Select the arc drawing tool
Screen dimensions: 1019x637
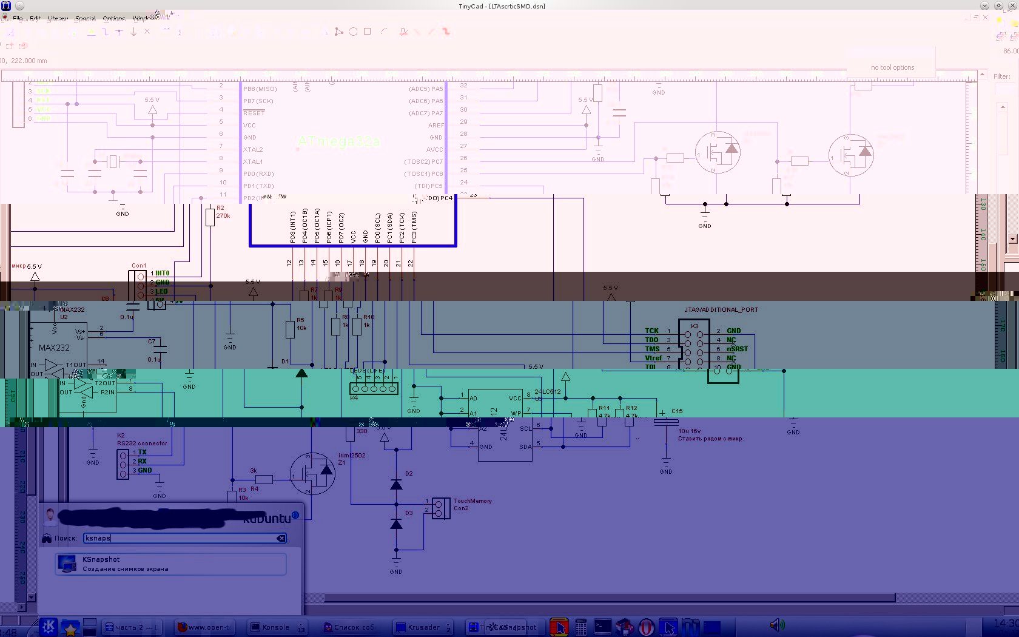pyautogui.click(x=383, y=32)
